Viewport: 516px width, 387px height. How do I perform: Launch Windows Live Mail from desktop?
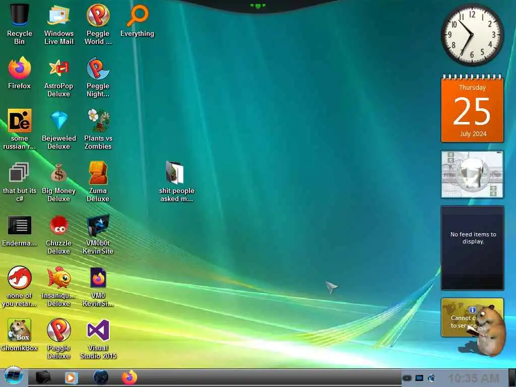(59, 24)
